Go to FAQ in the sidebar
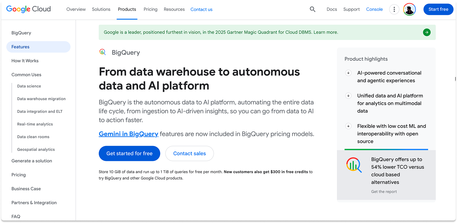 click(x=16, y=217)
